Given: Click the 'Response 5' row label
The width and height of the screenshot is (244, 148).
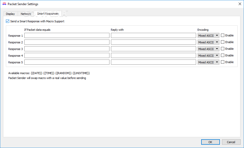Looking at the screenshot, I should pyautogui.click(x=16, y=62).
